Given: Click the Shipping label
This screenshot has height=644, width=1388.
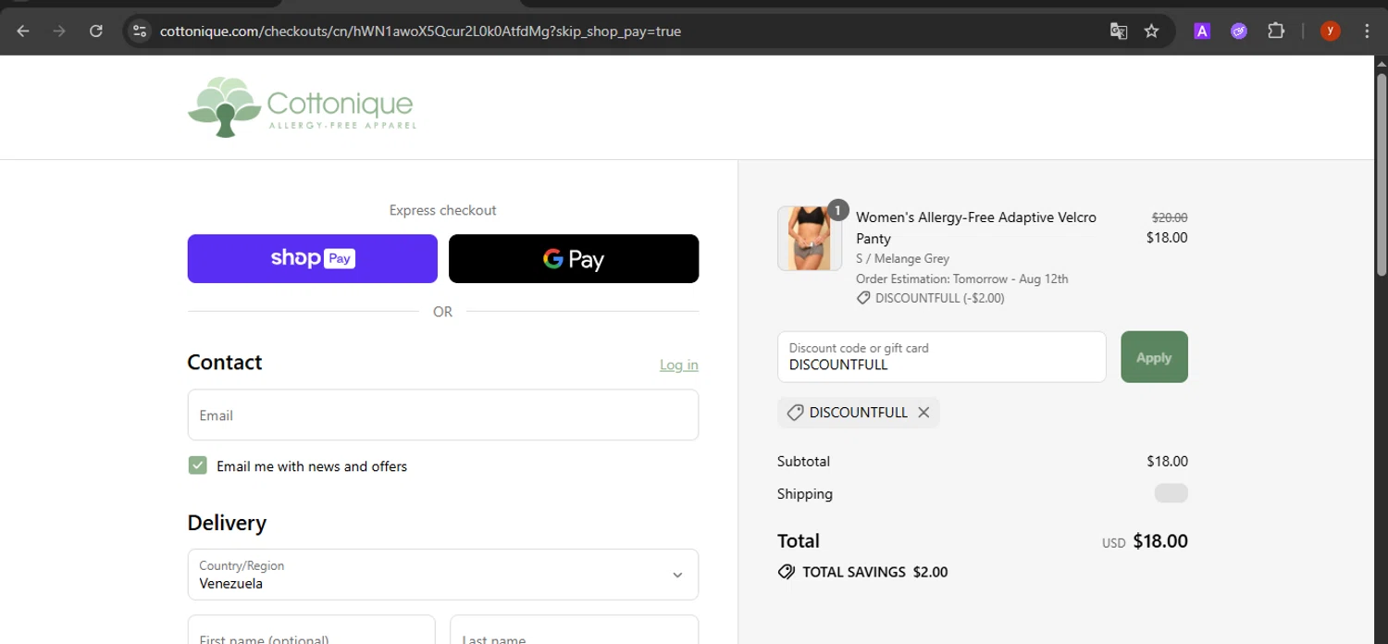Looking at the screenshot, I should (805, 494).
